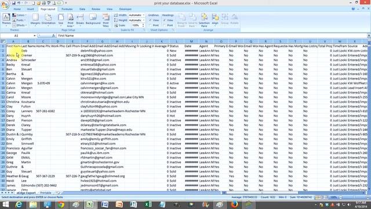
Task: Open the Orientation menu
Action: tap(49, 20)
